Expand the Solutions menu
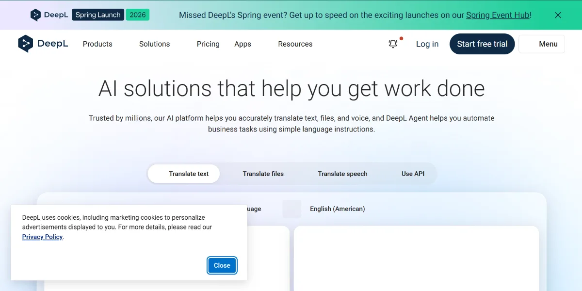 coord(154,44)
